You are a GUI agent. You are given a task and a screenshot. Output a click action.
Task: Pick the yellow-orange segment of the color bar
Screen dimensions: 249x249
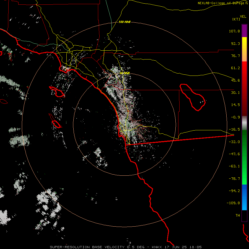[244, 49]
